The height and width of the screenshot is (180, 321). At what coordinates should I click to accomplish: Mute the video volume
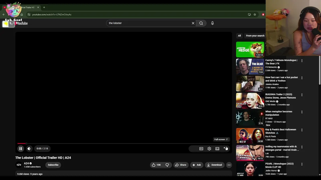click(x=29, y=148)
